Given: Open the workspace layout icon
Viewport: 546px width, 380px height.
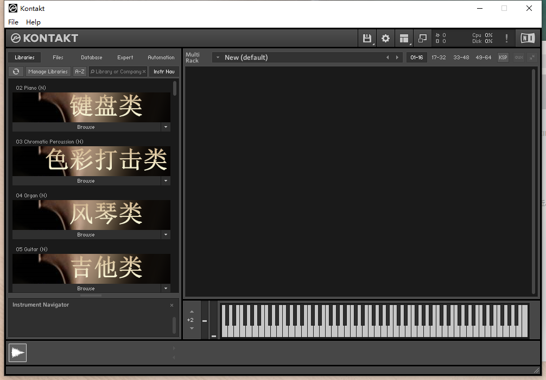Looking at the screenshot, I should (404, 39).
